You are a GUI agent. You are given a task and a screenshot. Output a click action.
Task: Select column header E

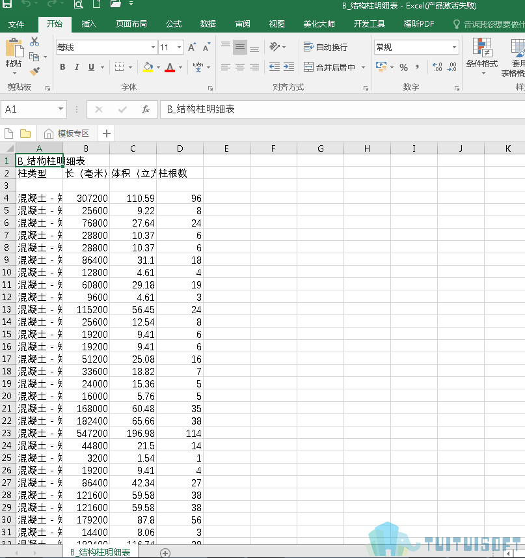tap(226, 148)
